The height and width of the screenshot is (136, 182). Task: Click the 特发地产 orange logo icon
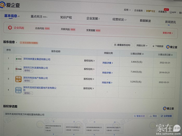click(18, 79)
